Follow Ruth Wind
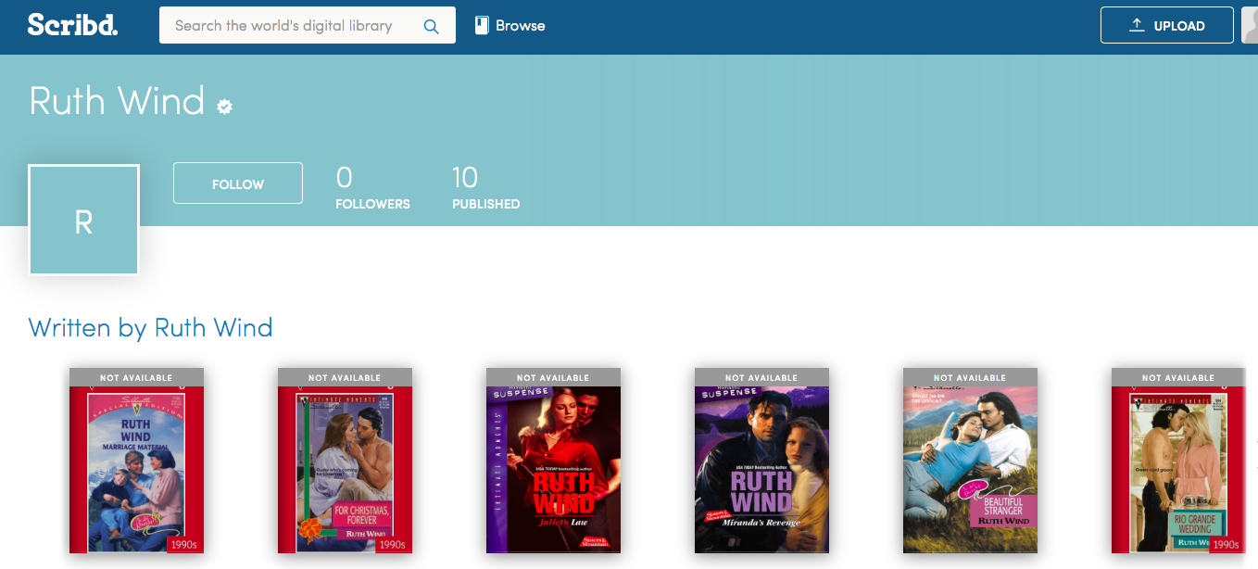Viewport: 1258px width, 569px height. coord(238,183)
